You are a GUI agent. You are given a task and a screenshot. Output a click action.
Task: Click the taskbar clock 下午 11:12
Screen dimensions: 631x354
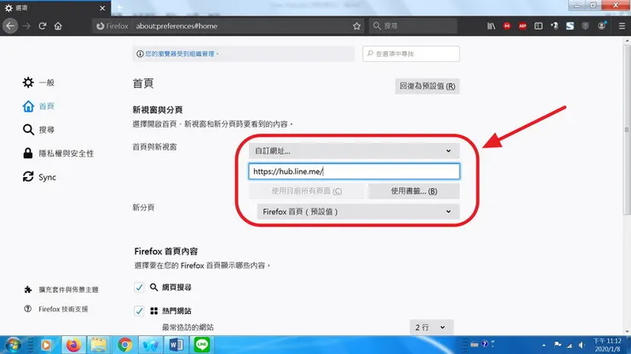[x=607, y=345]
